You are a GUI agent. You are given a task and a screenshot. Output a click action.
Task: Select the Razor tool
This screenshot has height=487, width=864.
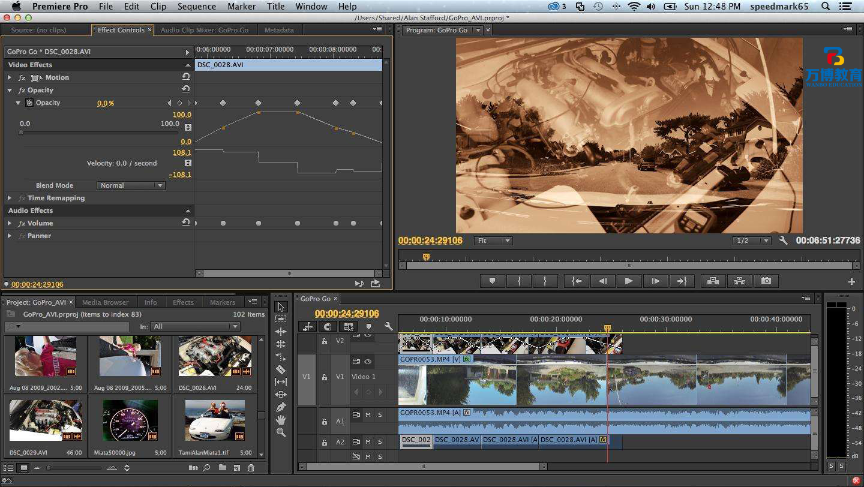281,369
